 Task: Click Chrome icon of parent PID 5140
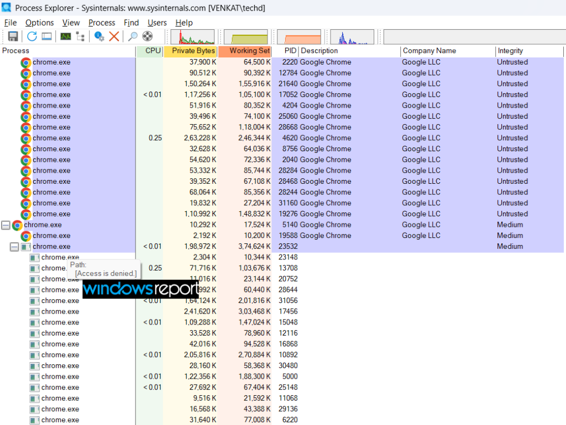coord(17,225)
